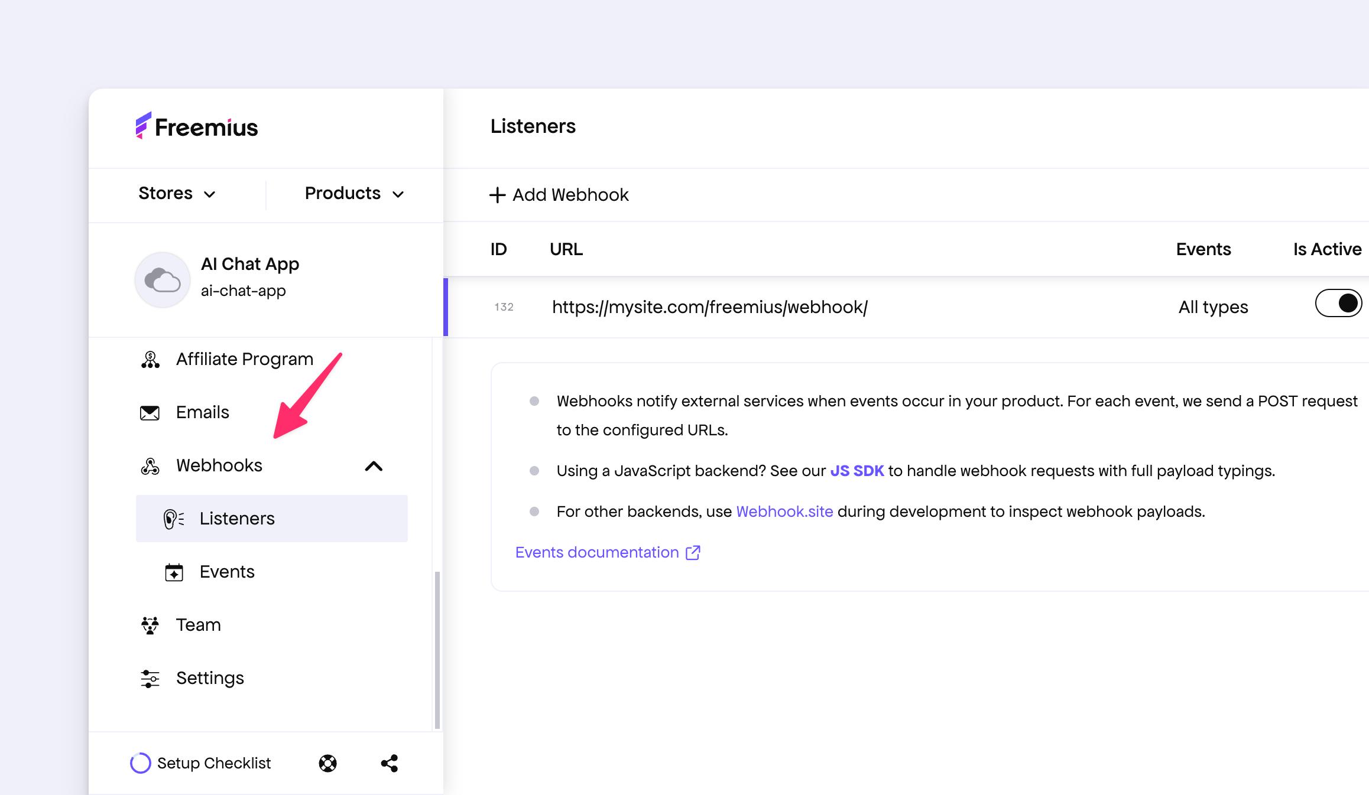This screenshot has height=795, width=1369.
Task: Open the Webhook.site link
Action: coord(784,511)
